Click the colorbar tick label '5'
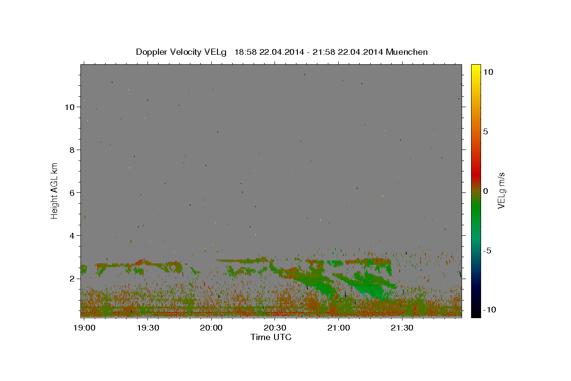571x381 pixels. 485,131
